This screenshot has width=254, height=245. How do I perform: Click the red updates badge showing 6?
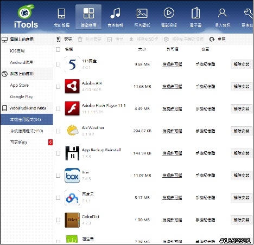[x=50, y=142]
